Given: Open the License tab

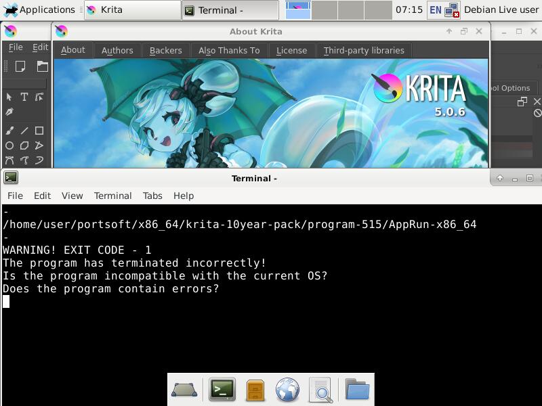Looking at the screenshot, I should pos(291,50).
